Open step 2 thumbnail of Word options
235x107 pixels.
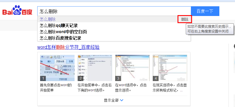(x=95, y=68)
